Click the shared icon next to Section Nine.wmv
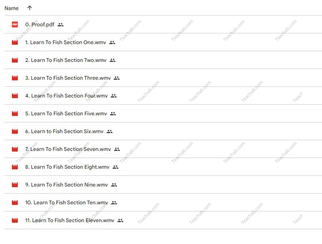This screenshot has height=244, width=322. click(x=114, y=185)
